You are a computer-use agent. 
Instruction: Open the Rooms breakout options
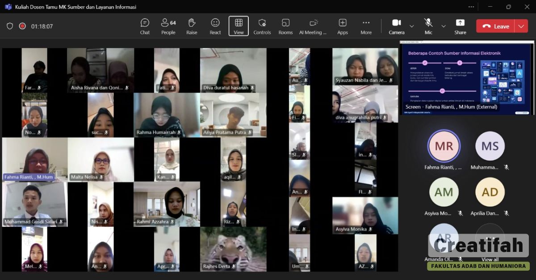click(285, 26)
